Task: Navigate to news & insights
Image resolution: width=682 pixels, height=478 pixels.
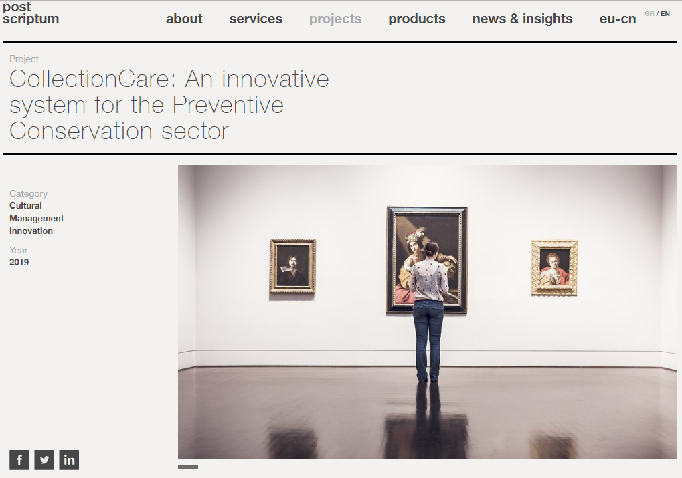Action: [522, 19]
